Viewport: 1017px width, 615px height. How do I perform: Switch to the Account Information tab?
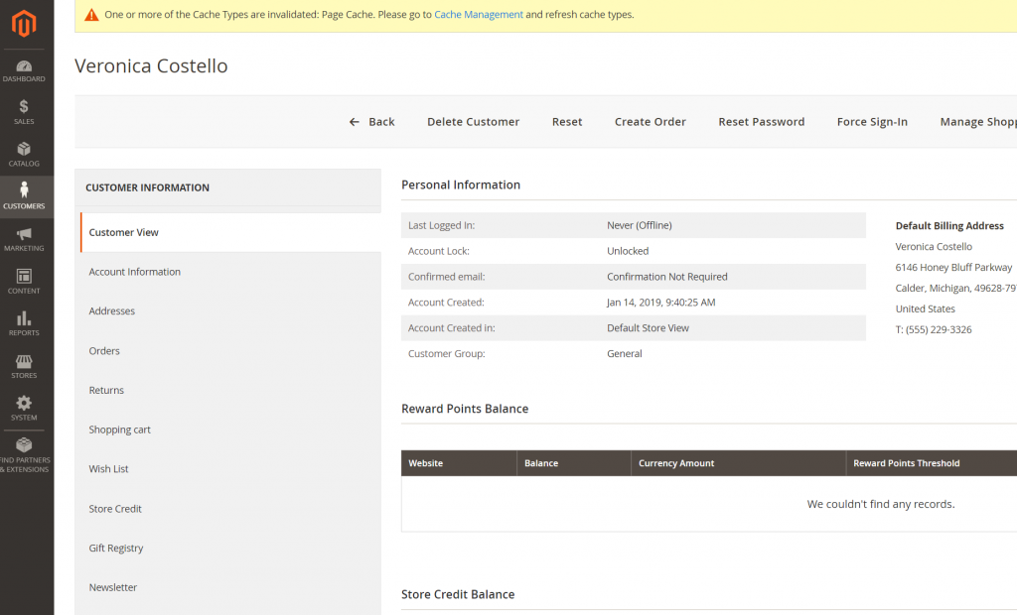coord(134,271)
